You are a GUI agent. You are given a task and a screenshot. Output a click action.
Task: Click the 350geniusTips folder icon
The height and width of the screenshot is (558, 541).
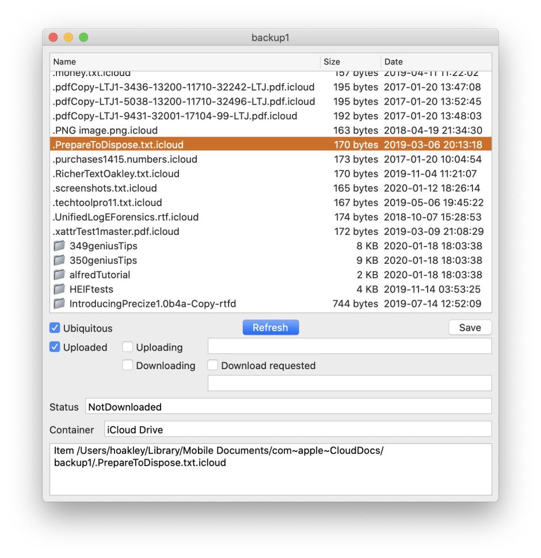[59, 260]
